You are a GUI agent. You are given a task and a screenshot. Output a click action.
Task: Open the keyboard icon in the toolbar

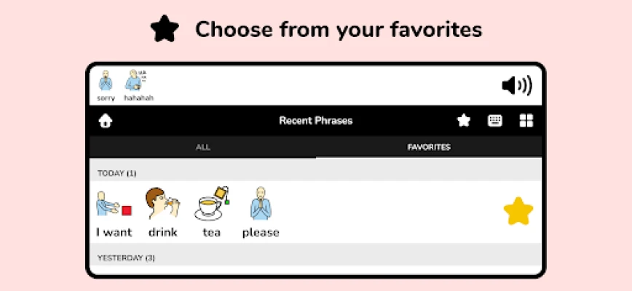coord(495,121)
